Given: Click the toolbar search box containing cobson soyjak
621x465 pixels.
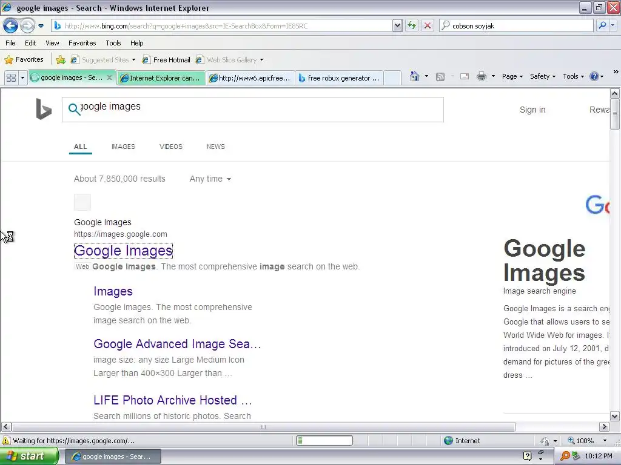Looking at the screenshot, I should coord(516,25).
